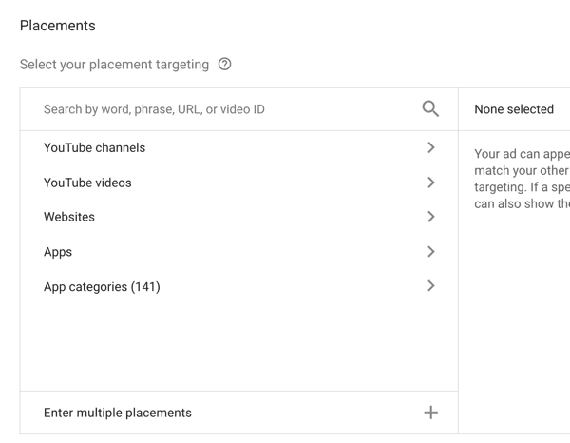Screen dimensions: 570x443
Task: Click Enter multiple placements
Action: point(118,413)
